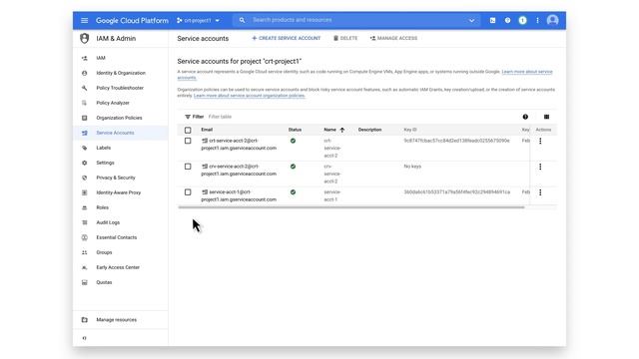Open the help question mark icon
This screenshot has width=639, height=359.
[507, 20]
